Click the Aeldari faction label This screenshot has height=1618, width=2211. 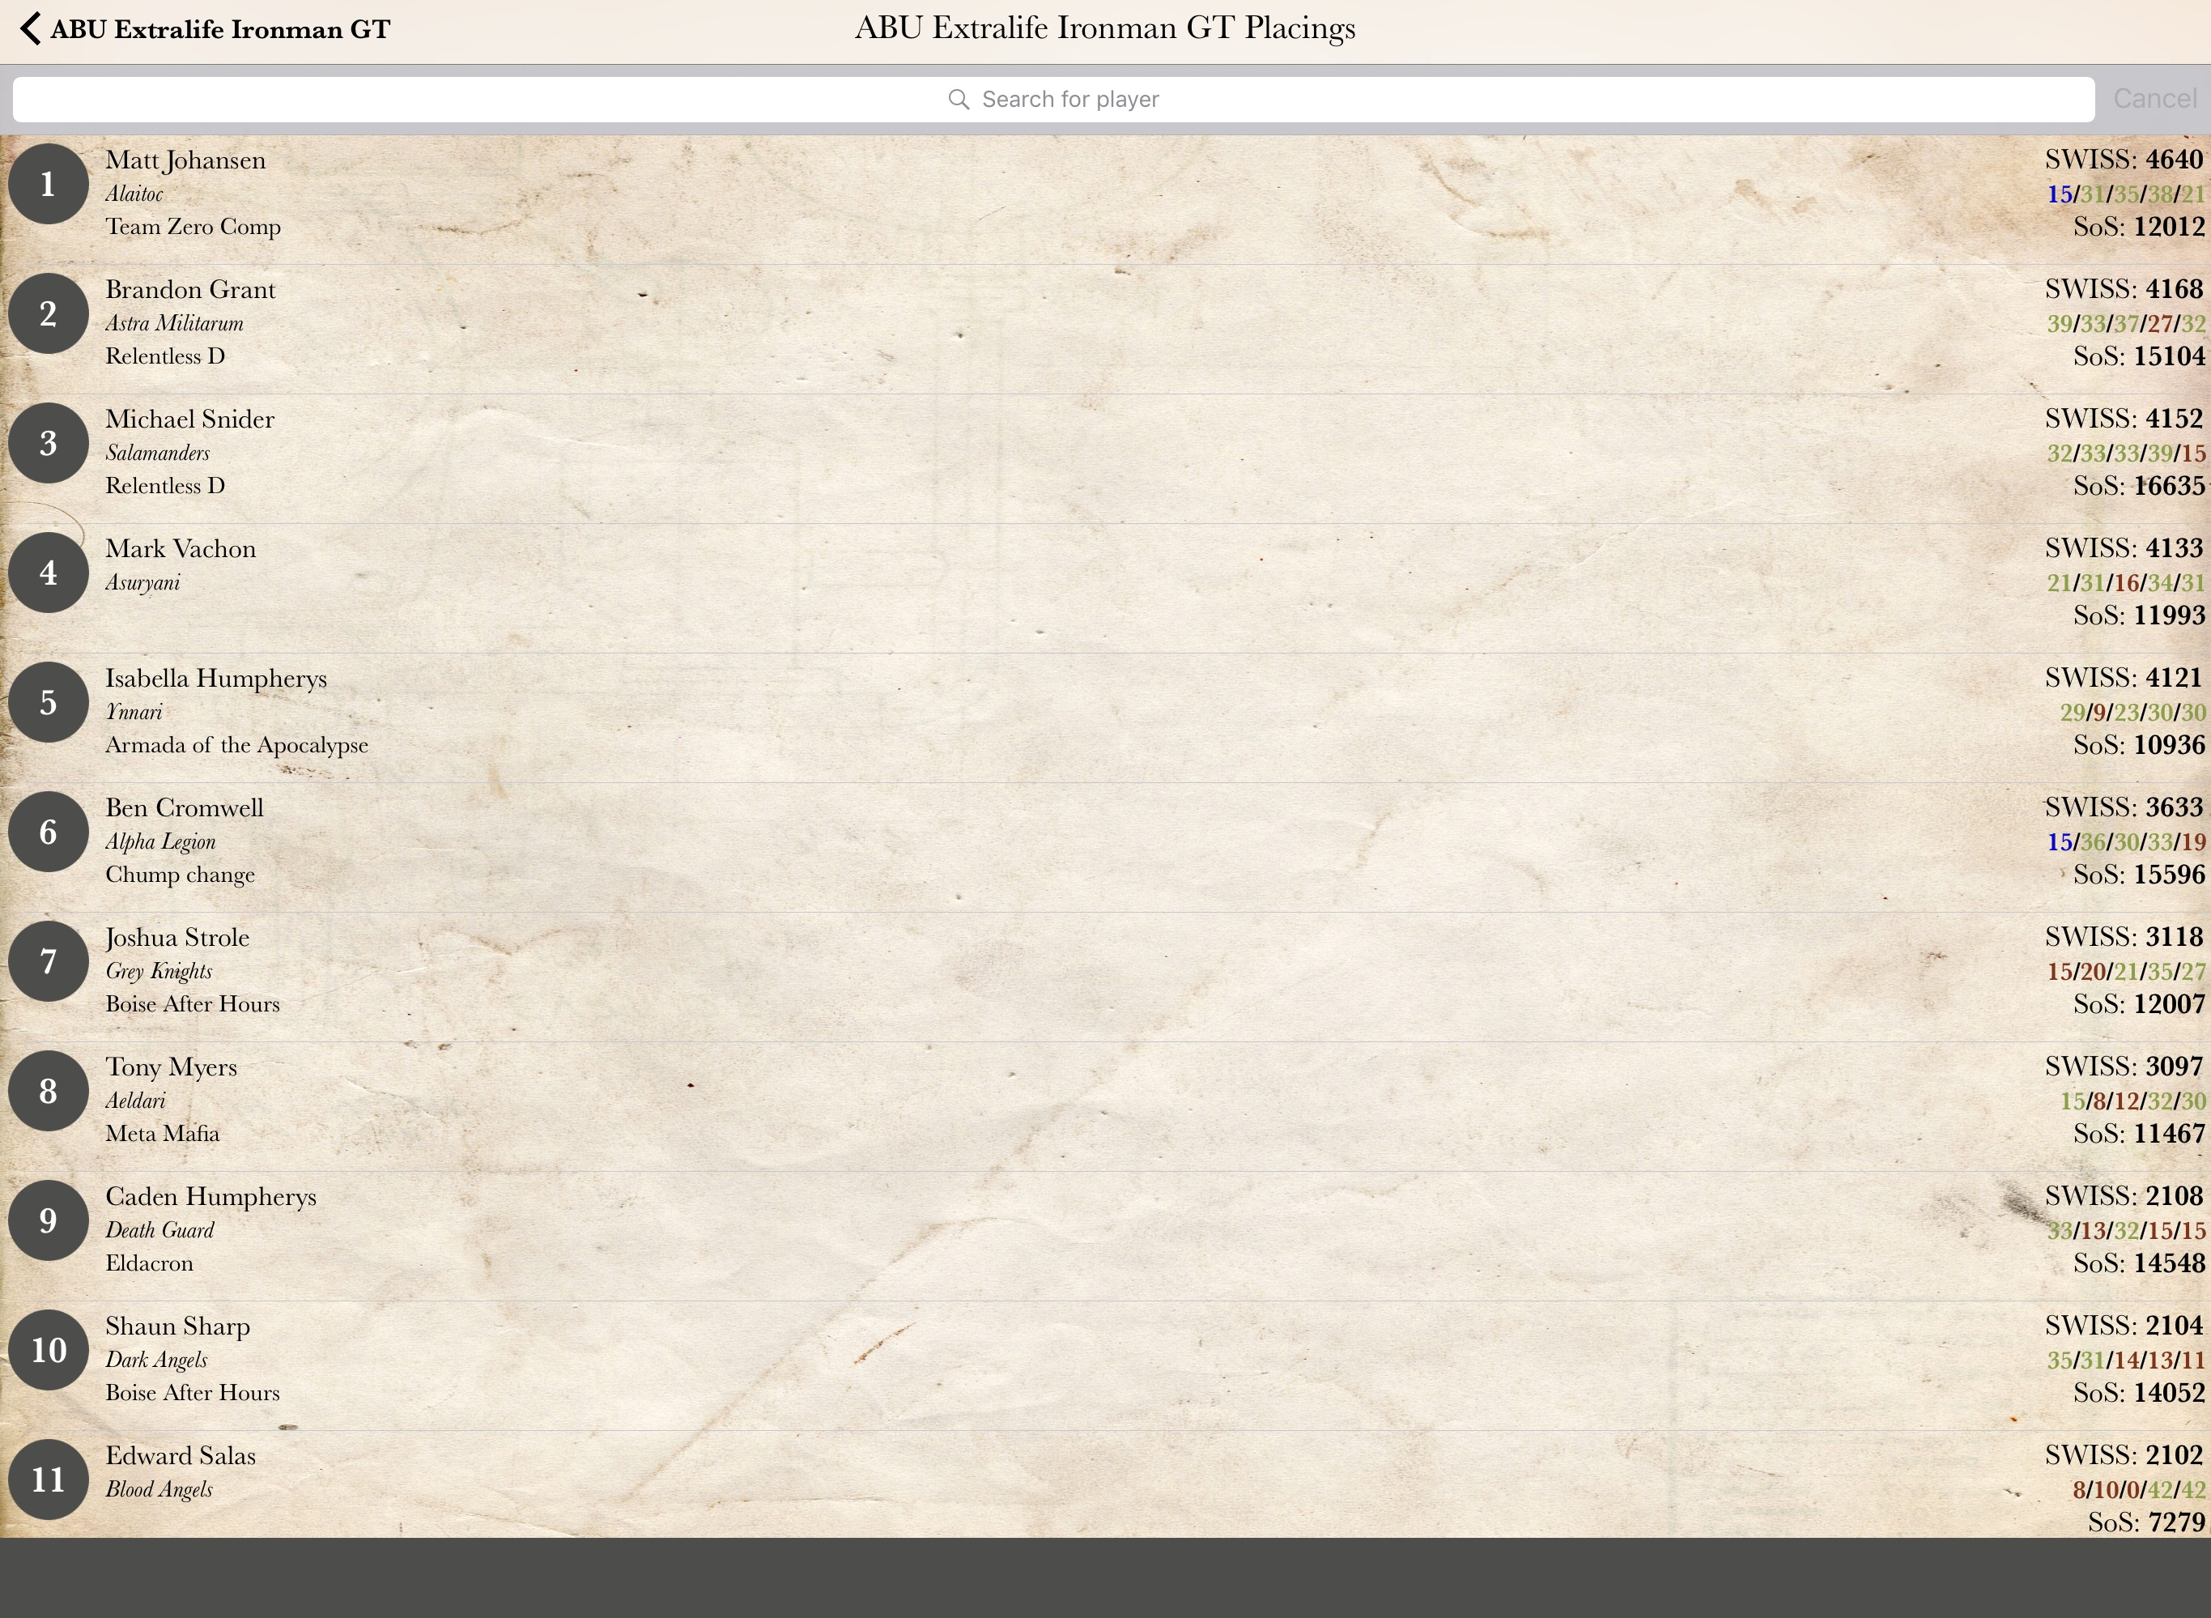coord(135,1101)
